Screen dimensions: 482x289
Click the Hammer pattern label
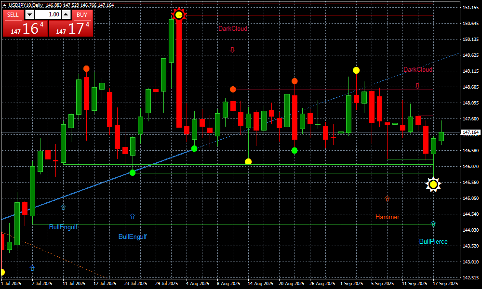point(387,217)
